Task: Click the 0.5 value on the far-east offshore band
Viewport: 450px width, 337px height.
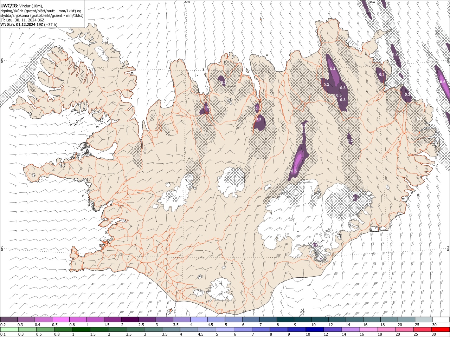Action: coord(443,82)
